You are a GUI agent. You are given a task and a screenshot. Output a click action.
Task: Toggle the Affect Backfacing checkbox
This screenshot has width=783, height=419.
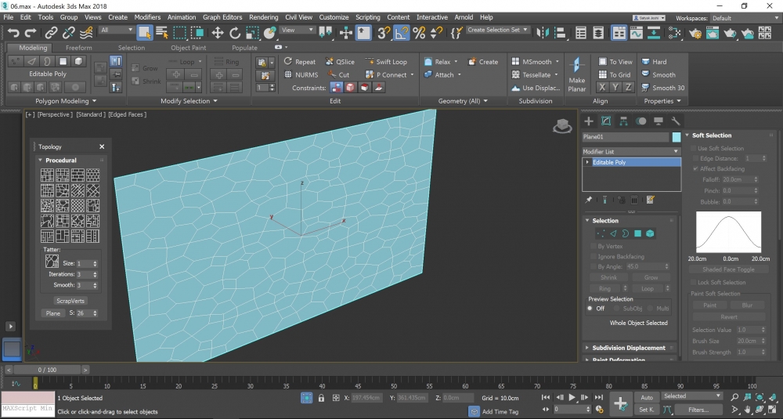point(695,168)
